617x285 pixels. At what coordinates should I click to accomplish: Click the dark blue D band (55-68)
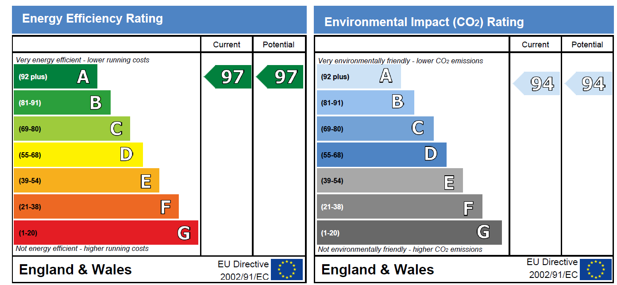coord(382,154)
